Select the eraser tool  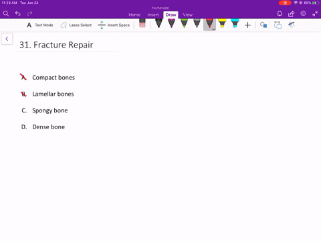pos(142,23)
